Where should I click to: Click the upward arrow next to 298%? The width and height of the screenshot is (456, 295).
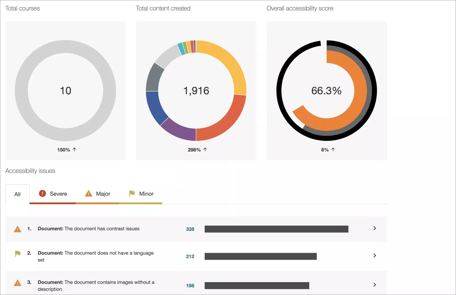(x=205, y=149)
